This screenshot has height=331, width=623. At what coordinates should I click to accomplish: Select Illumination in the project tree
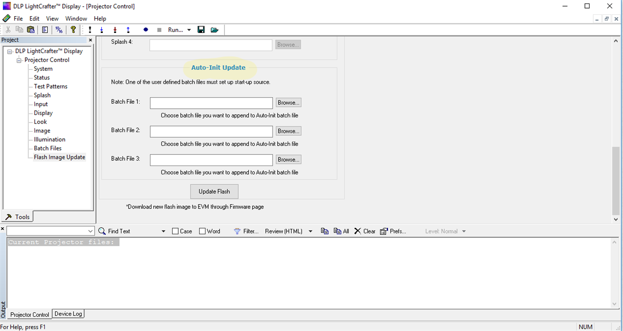pyautogui.click(x=50, y=140)
